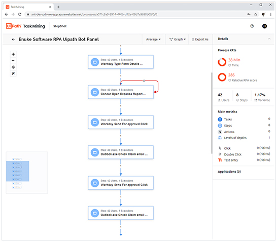Image resolution: width=277 pixels, height=242 pixels.
Task: Select the second Outlook.exe Check Claim email step
Action: 121,213
